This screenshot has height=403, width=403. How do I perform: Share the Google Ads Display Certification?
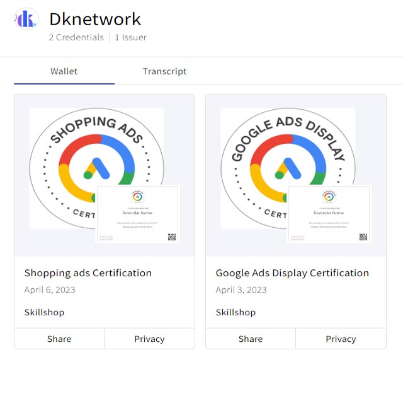(251, 339)
